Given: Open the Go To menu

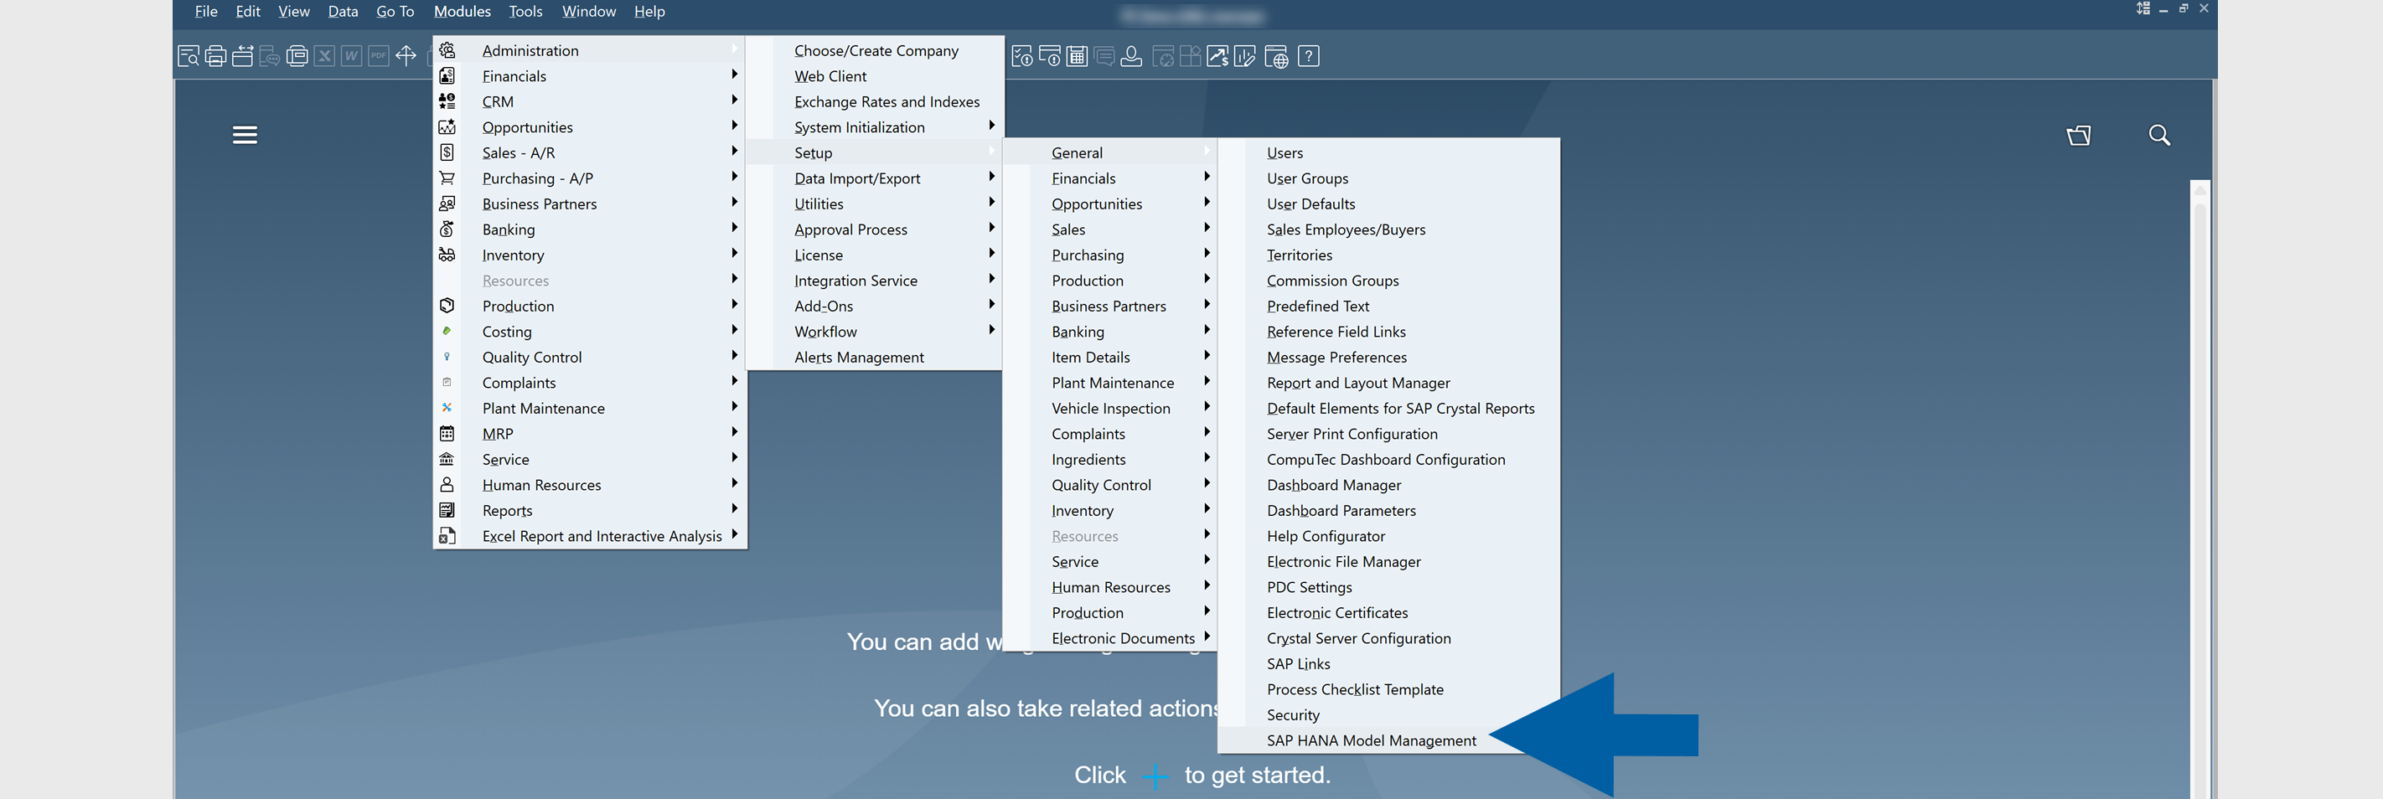Looking at the screenshot, I should (395, 11).
